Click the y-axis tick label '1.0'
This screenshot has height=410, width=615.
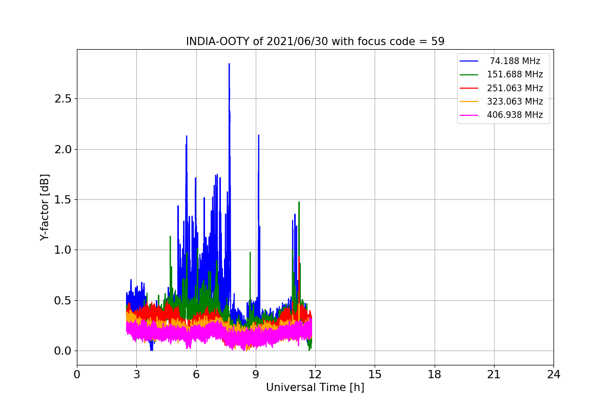[64, 250]
